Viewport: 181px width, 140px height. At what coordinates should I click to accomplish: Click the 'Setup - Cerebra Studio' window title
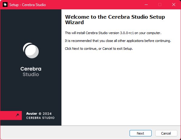click(28, 5)
